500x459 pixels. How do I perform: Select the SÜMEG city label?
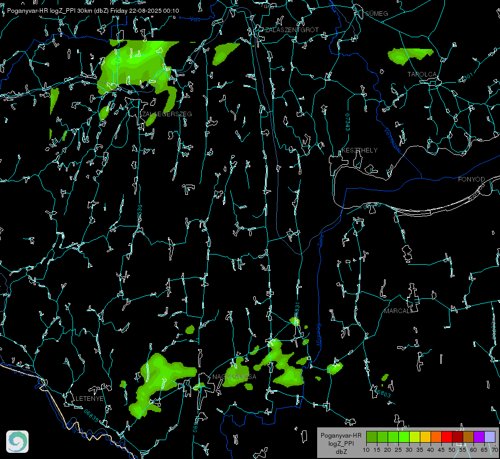[376, 13]
